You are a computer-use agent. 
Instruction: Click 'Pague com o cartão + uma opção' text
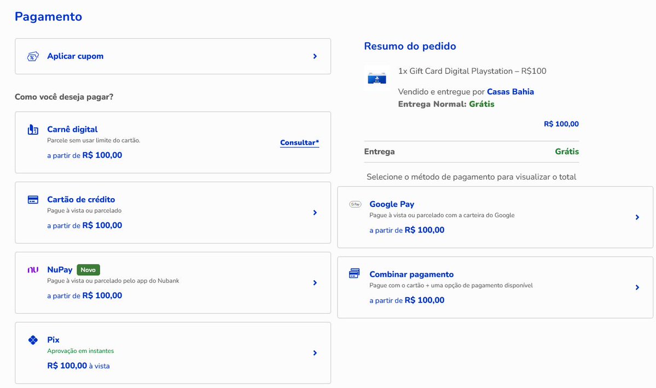tap(451, 286)
